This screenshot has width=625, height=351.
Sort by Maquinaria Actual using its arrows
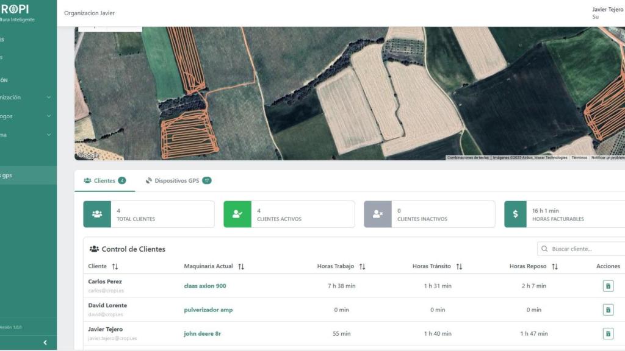coord(241,266)
